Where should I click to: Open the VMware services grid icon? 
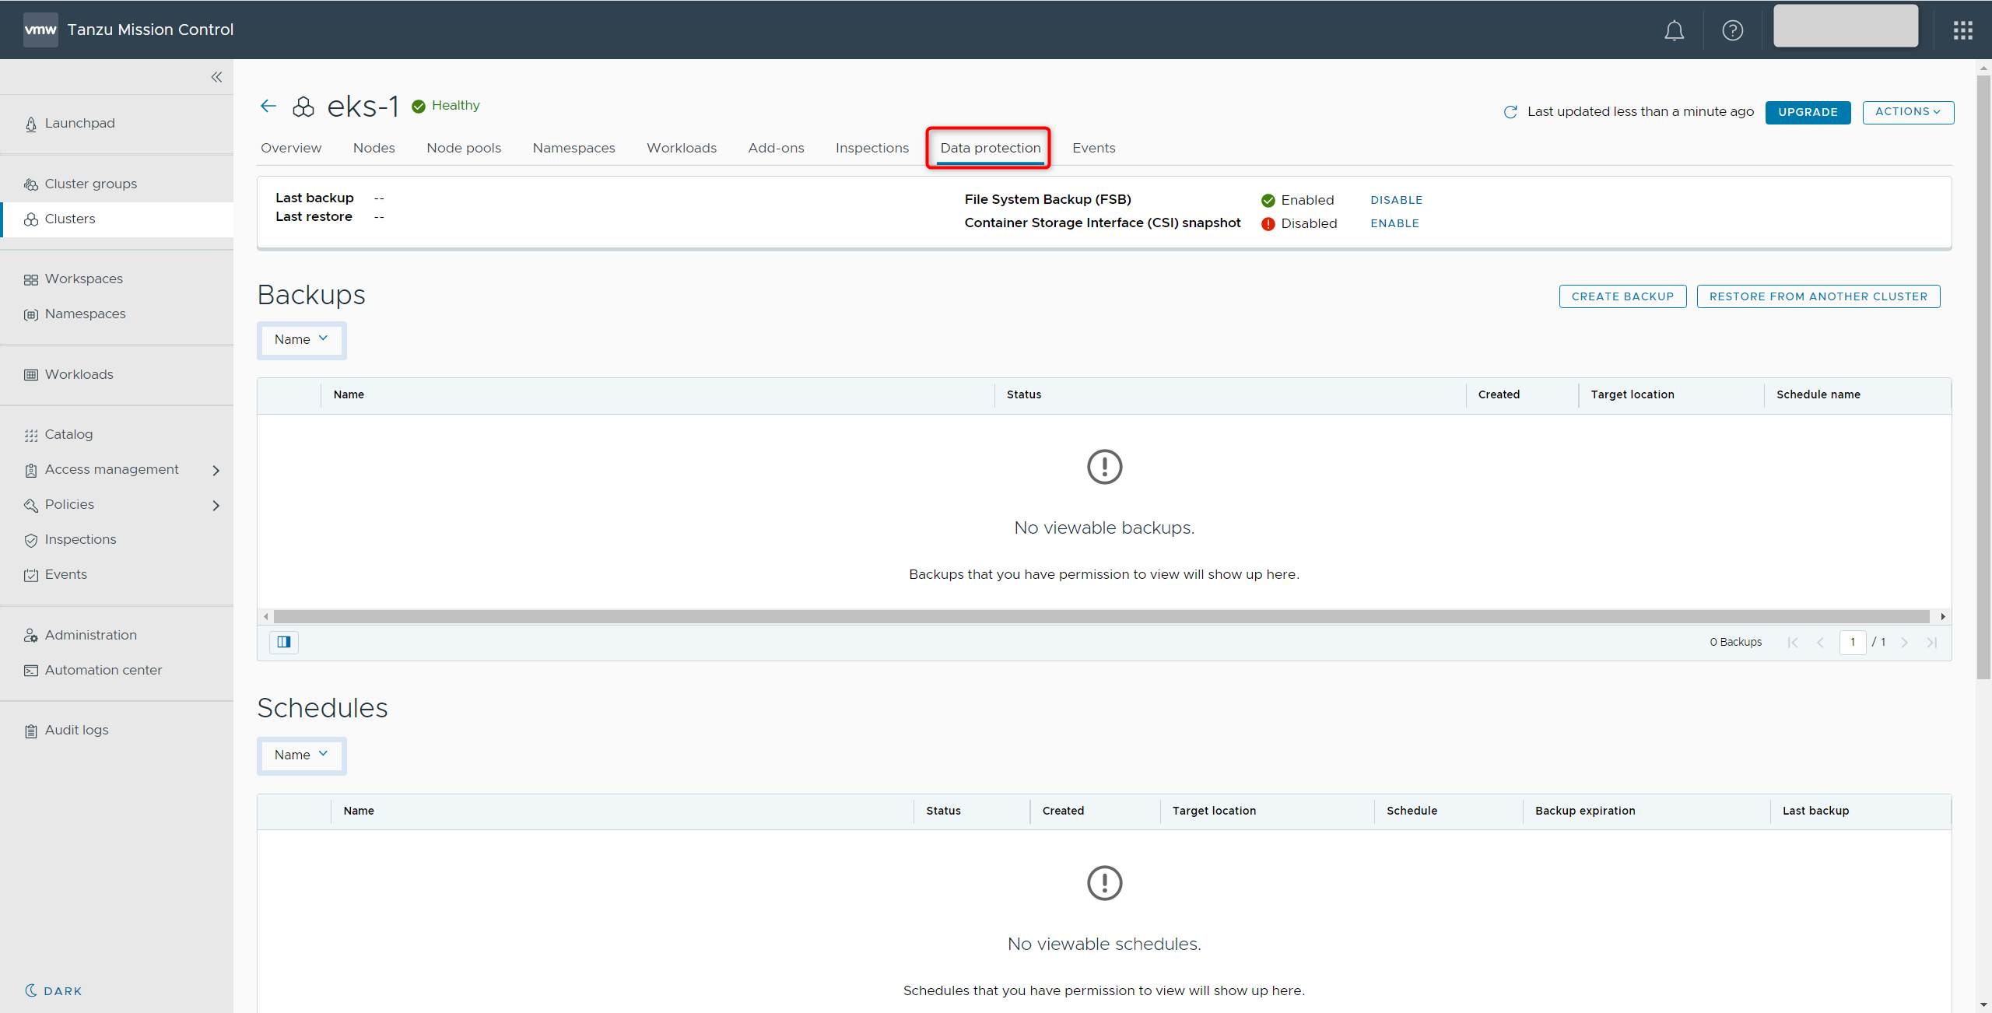1962,30
